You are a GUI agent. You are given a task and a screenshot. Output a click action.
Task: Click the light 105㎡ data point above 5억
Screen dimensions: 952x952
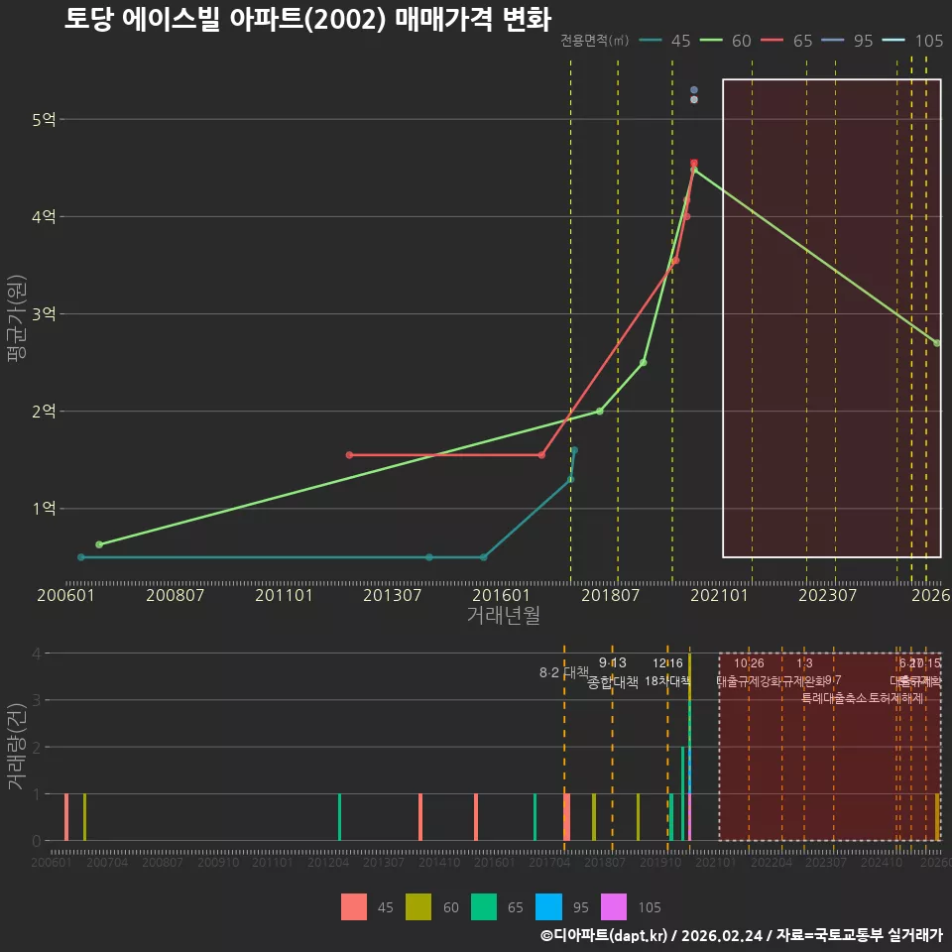coord(694,99)
